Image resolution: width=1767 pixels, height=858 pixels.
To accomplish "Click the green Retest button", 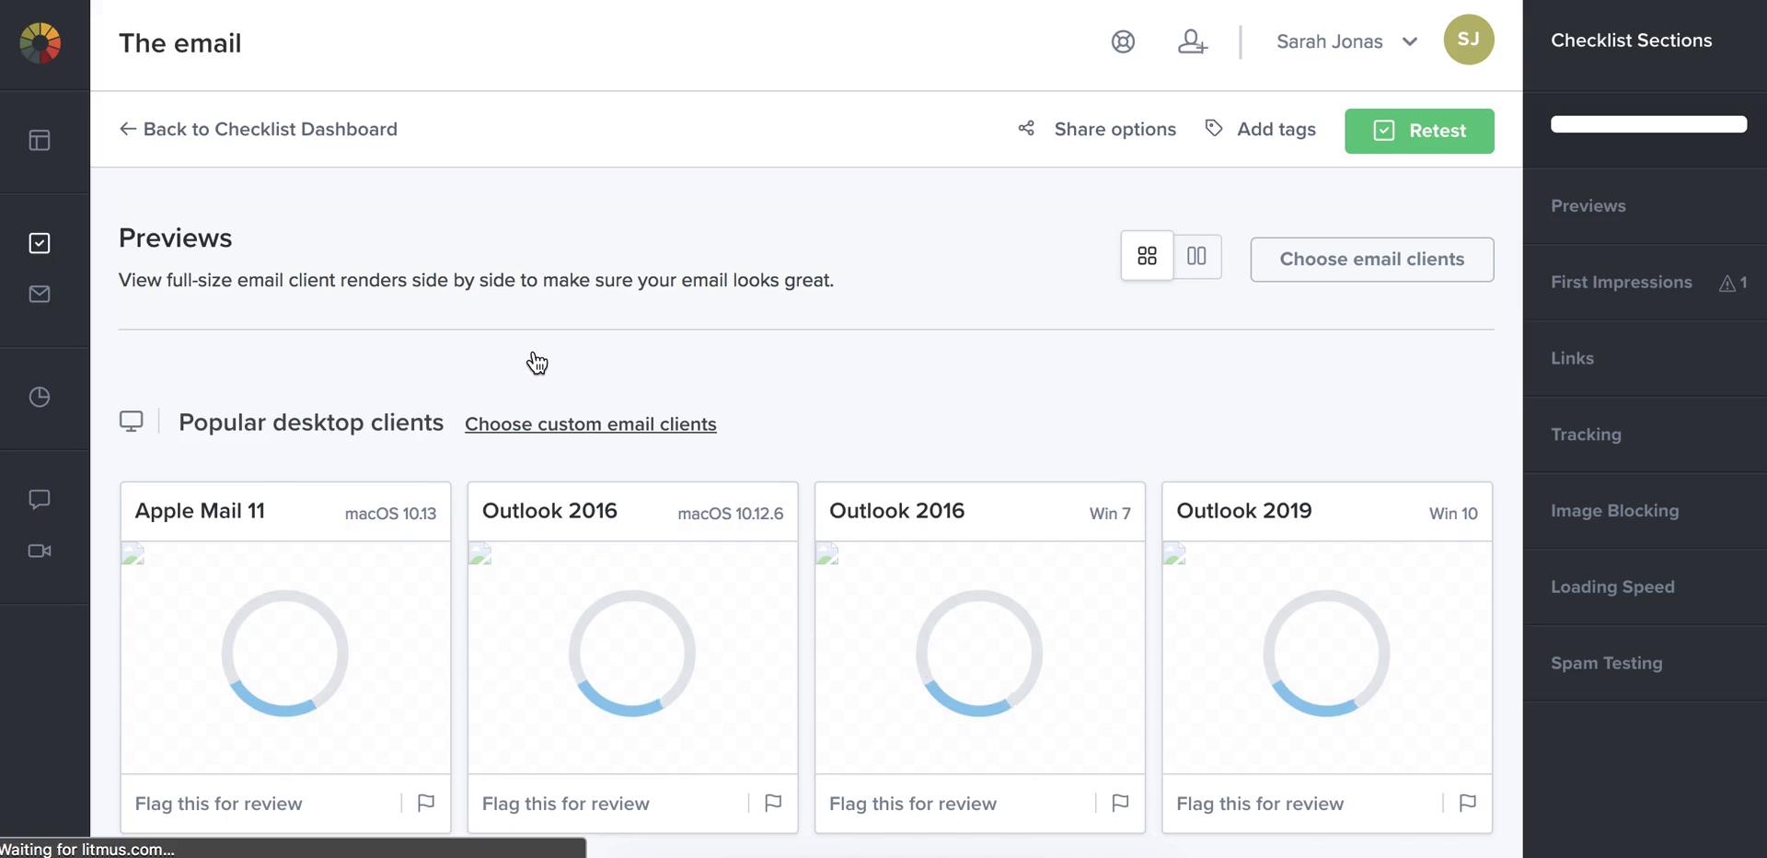I will point(1418,131).
